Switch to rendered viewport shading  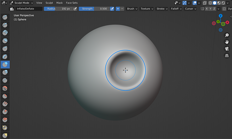point(223,3)
